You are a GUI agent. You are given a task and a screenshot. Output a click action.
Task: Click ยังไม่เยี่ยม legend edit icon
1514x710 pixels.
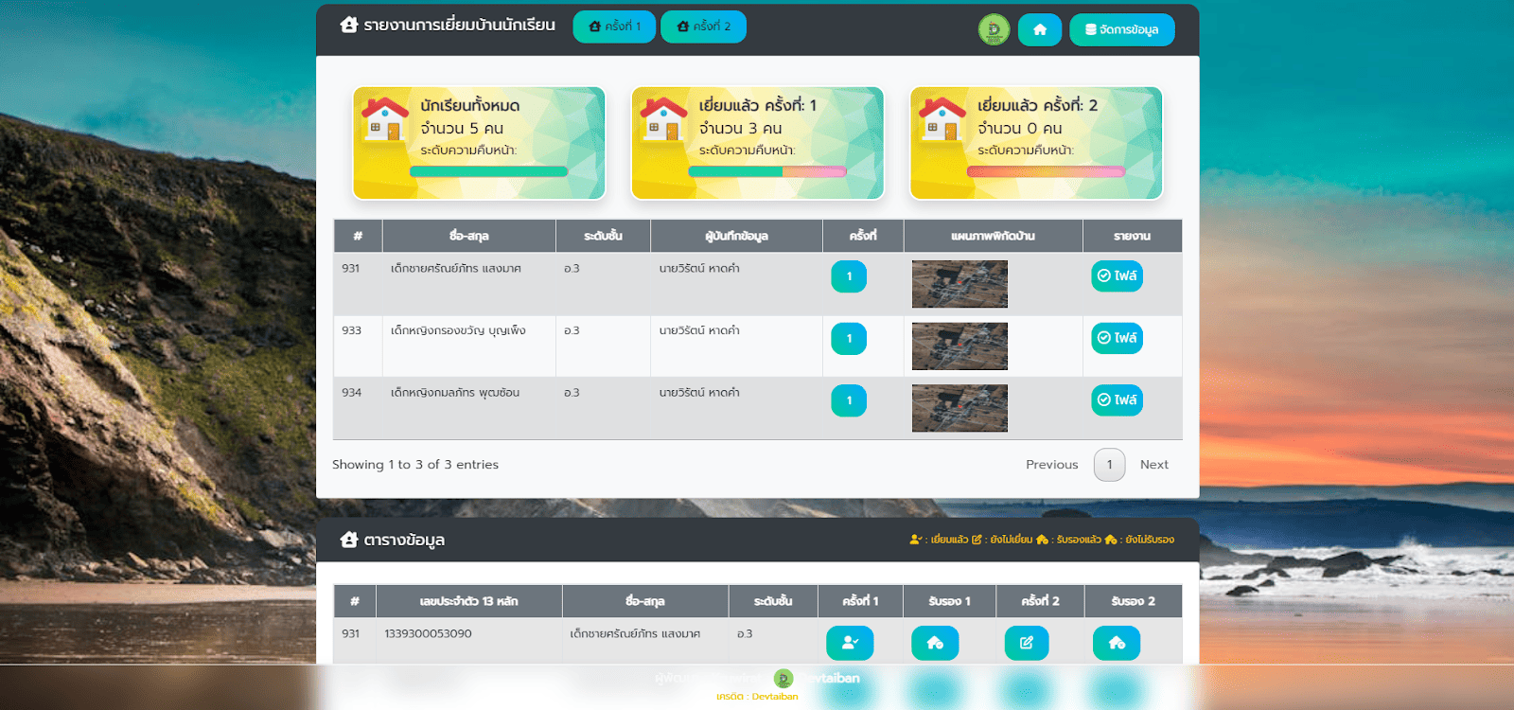977,540
